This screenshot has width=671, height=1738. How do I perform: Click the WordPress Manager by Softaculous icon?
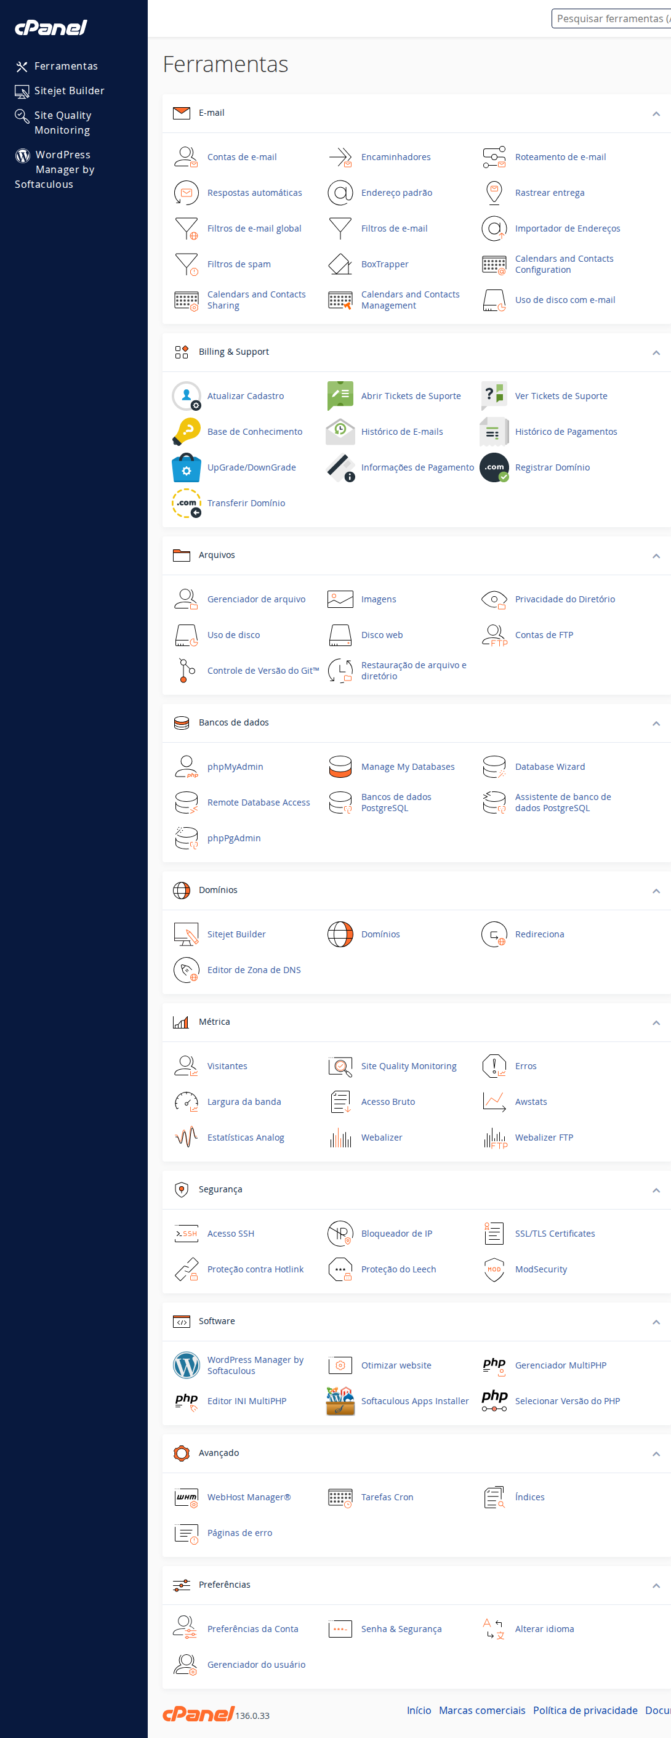(x=186, y=1365)
